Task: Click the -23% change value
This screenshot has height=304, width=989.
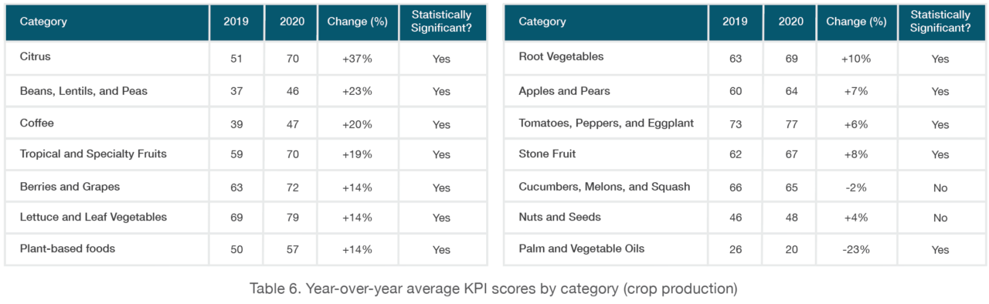Action: click(855, 249)
